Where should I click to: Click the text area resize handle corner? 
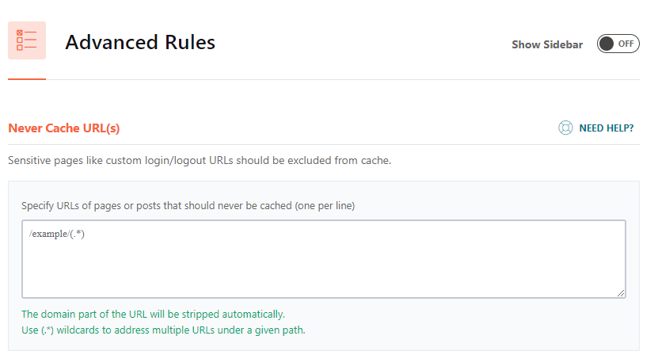pyautogui.click(x=621, y=293)
